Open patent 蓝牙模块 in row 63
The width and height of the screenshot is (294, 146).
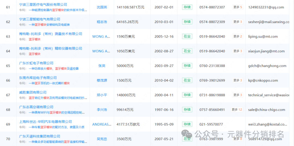point(35,39)
